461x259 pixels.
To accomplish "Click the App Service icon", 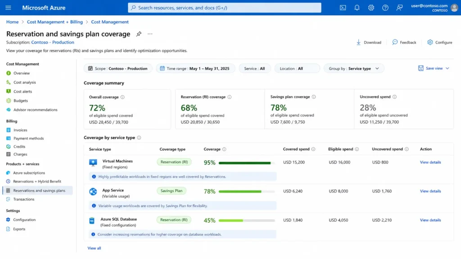I will coord(93,192).
